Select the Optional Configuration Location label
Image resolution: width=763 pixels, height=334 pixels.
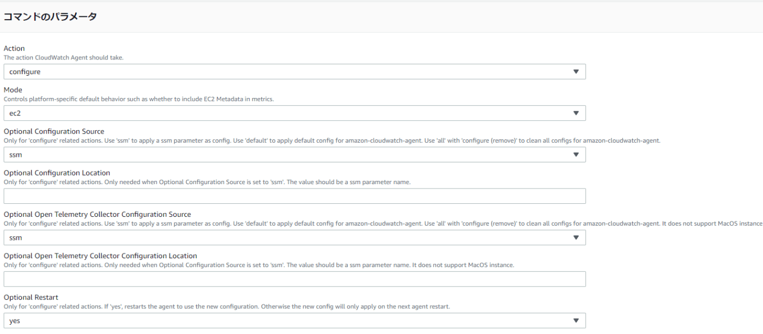tap(57, 173)
